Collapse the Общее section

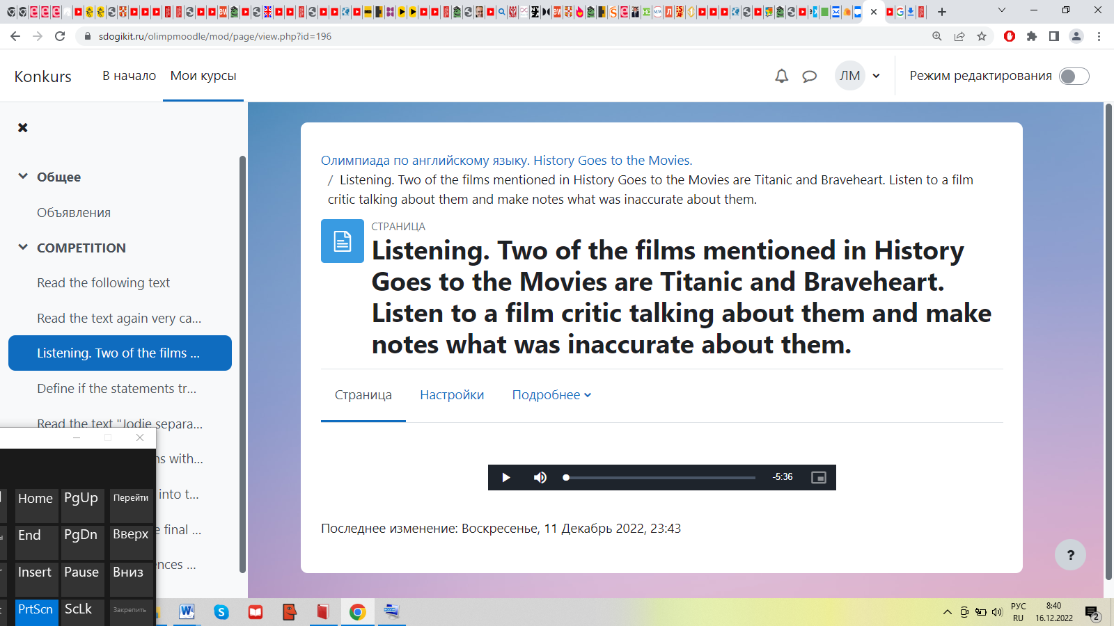(23, 177)
